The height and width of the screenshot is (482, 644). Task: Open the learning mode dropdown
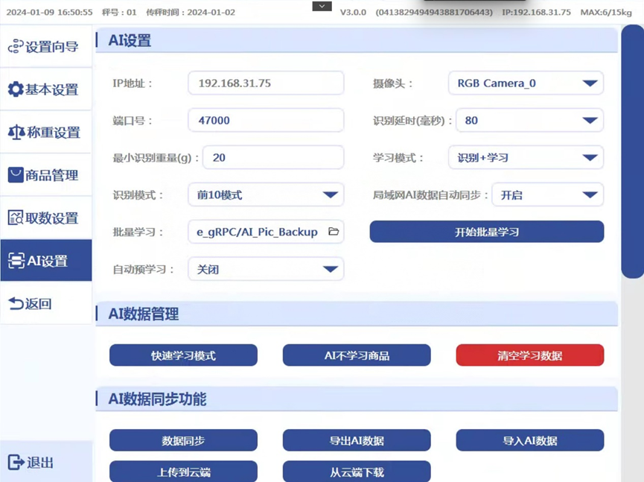(526, 158)
